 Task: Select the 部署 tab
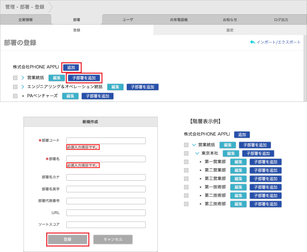click(77, 19)
